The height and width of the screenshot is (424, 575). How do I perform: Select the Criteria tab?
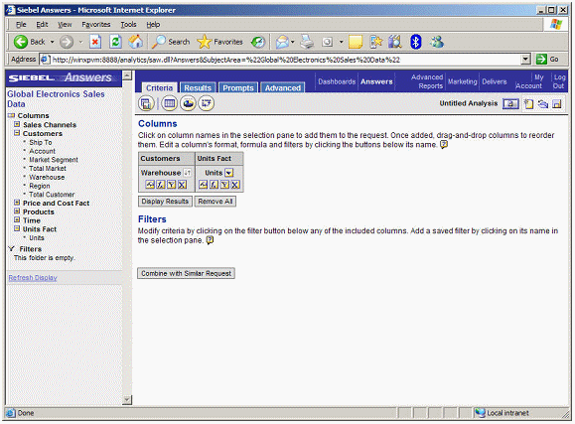[x=159, y=87]
